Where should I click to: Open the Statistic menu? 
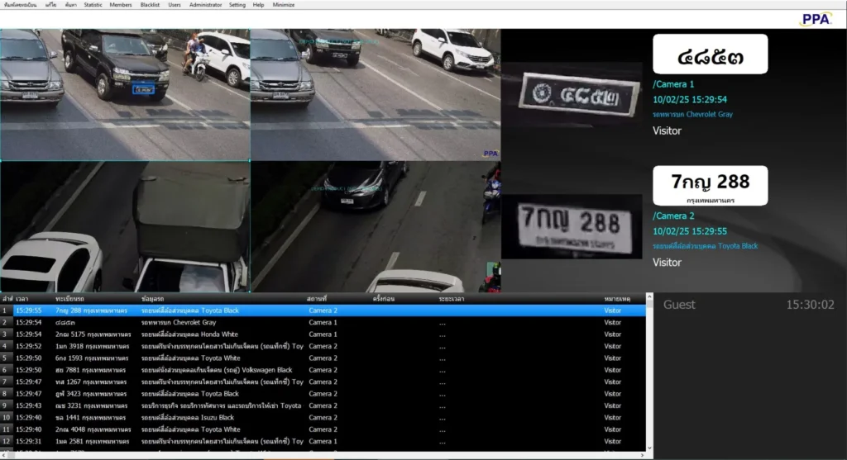93,4
